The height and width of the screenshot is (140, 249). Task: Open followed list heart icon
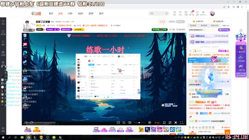[x=180, y=13]
